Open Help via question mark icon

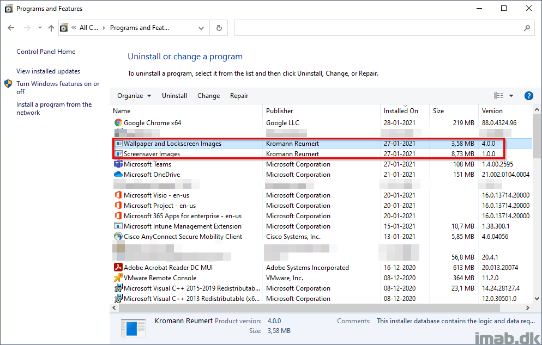(x=528, y=96)
